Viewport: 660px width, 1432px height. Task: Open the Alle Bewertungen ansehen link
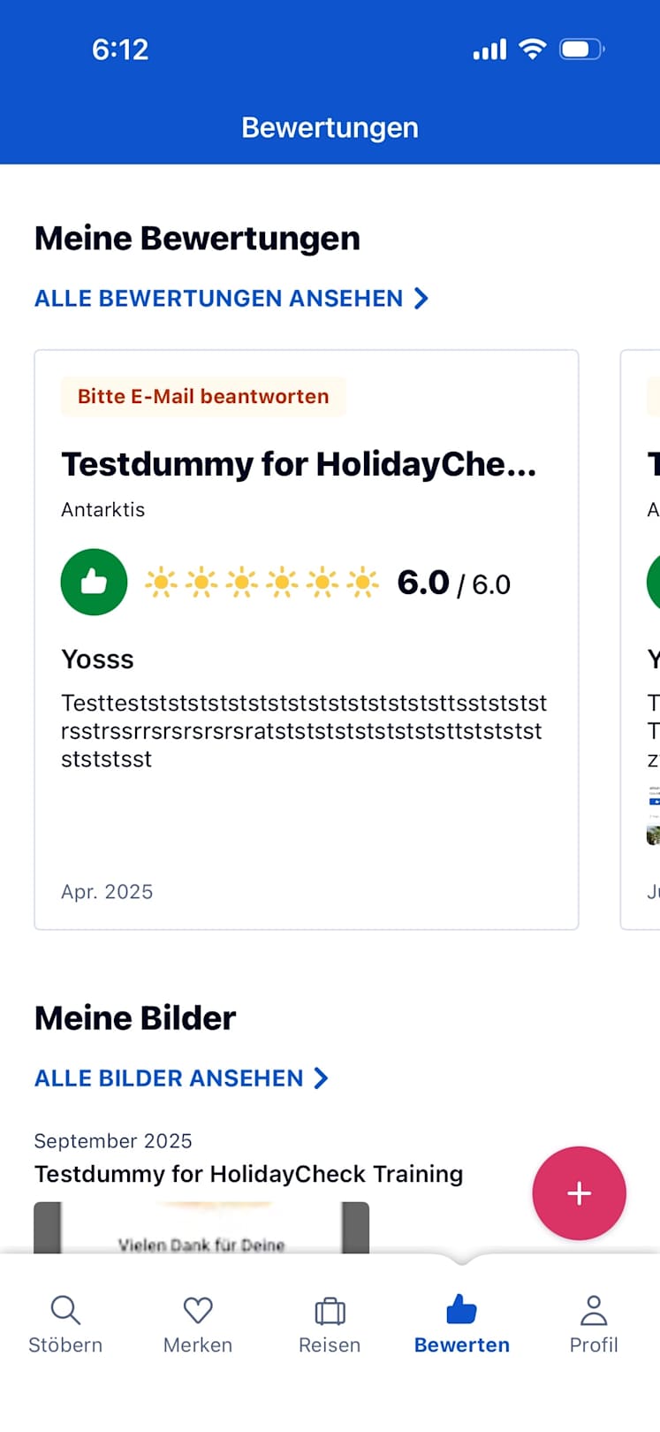coord(218,299)
